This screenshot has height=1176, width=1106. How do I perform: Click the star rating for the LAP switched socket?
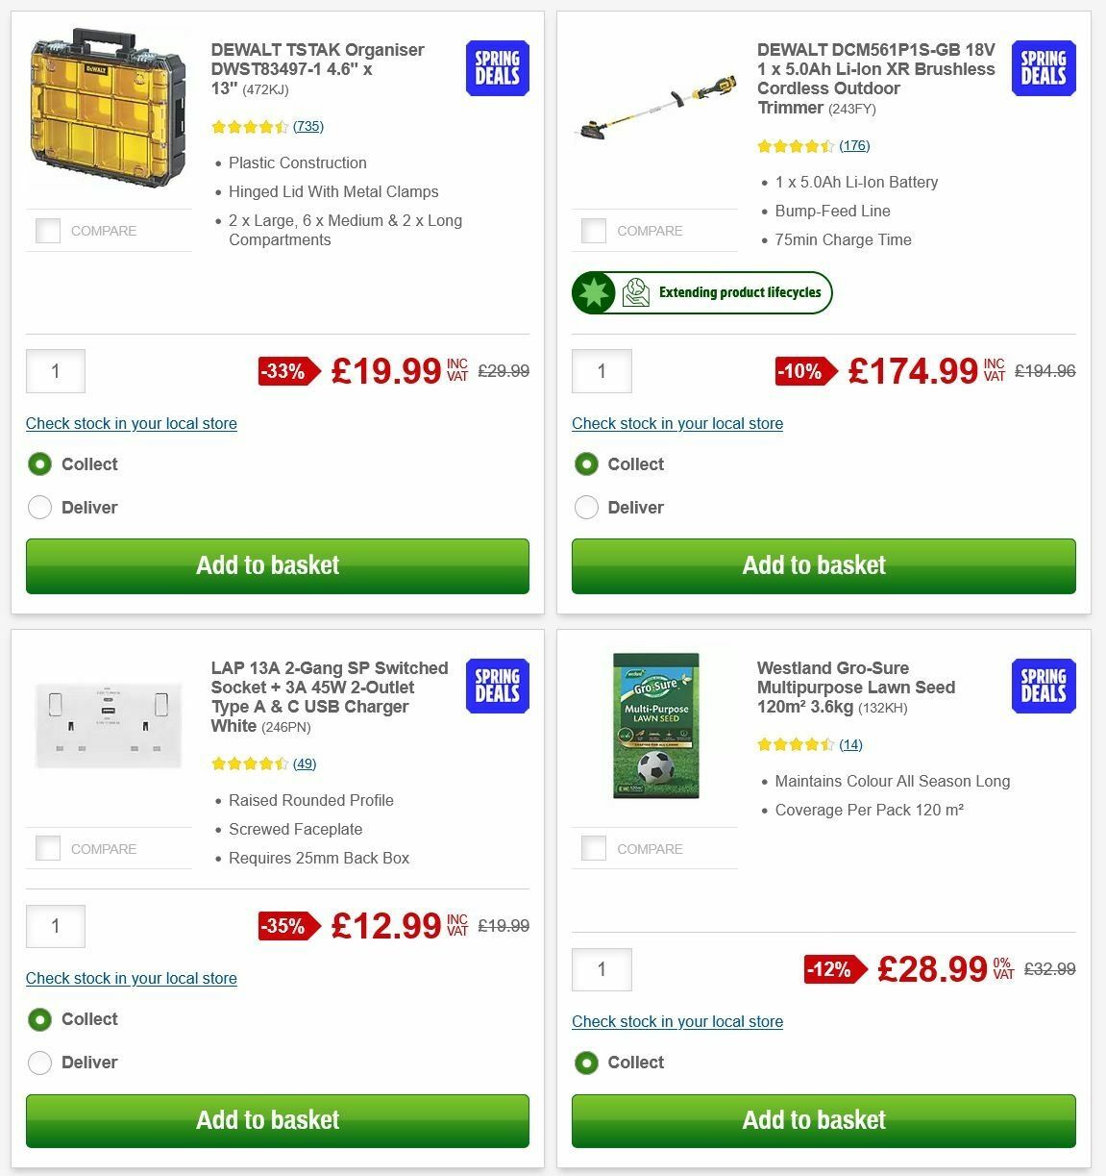(248, 763)
